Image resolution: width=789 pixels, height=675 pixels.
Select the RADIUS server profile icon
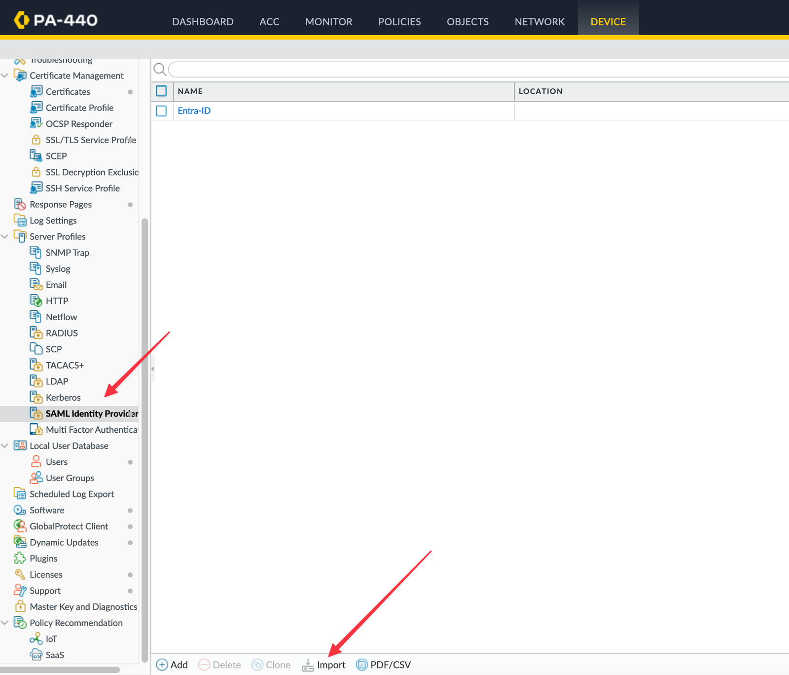(x=36, y=333)
